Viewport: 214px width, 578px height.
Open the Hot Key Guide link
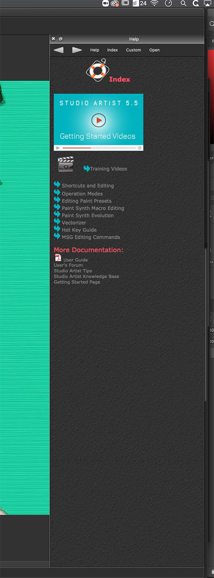click(x=79, y=230)
